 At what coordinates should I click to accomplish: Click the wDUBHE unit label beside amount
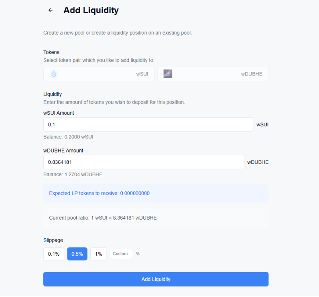point(258,162)
